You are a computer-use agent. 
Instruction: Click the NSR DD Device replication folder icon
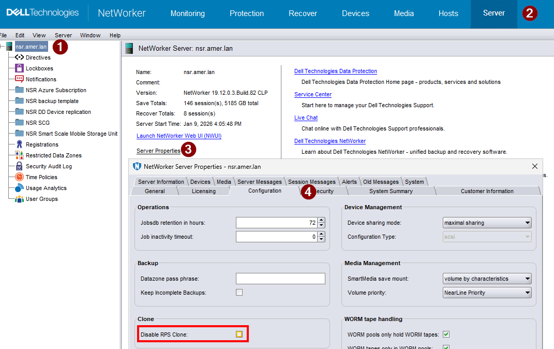19,112
